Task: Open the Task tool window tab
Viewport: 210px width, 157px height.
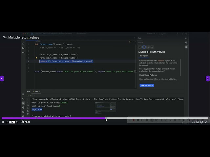Action: (x=140, y=38)
